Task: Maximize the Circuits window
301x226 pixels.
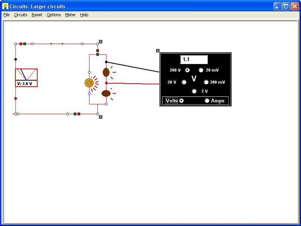Action: tap(286, 6)
